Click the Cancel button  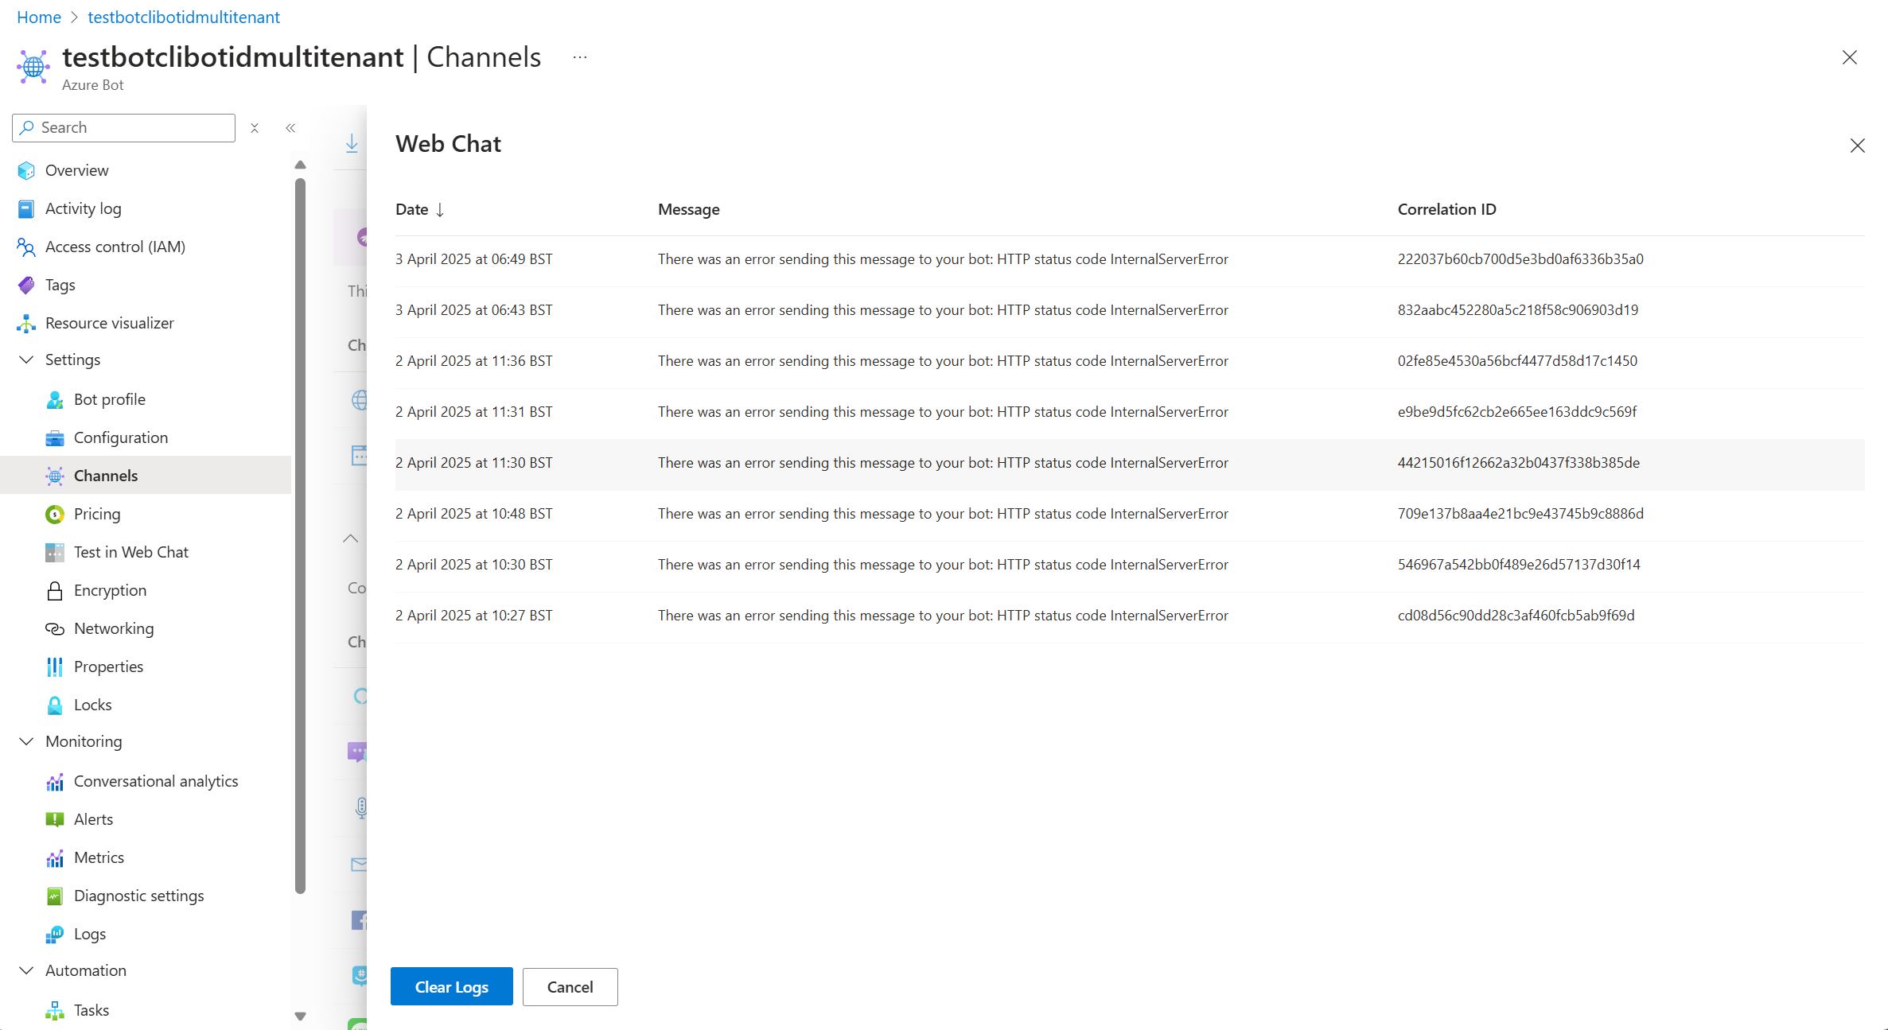click(570, 986)
